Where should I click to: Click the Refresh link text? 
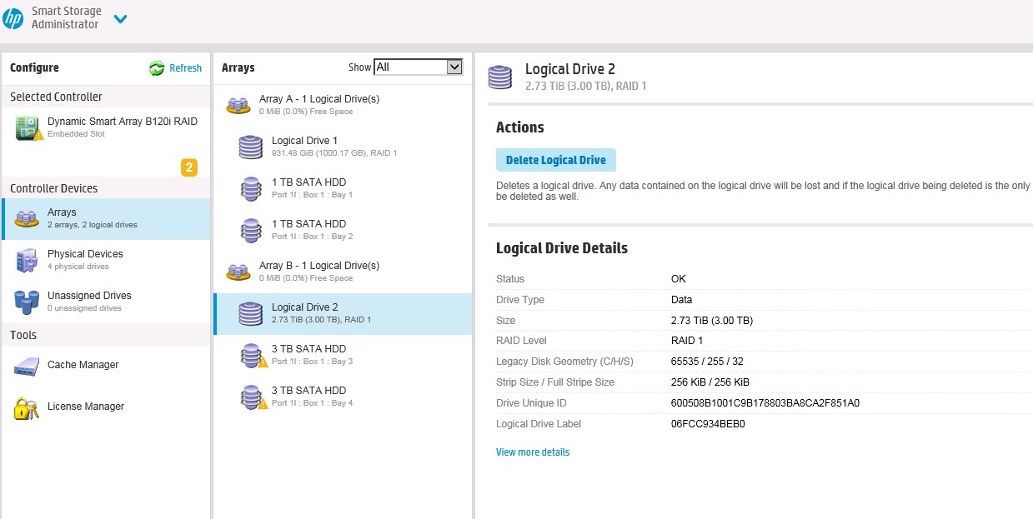tap(185, 68)
